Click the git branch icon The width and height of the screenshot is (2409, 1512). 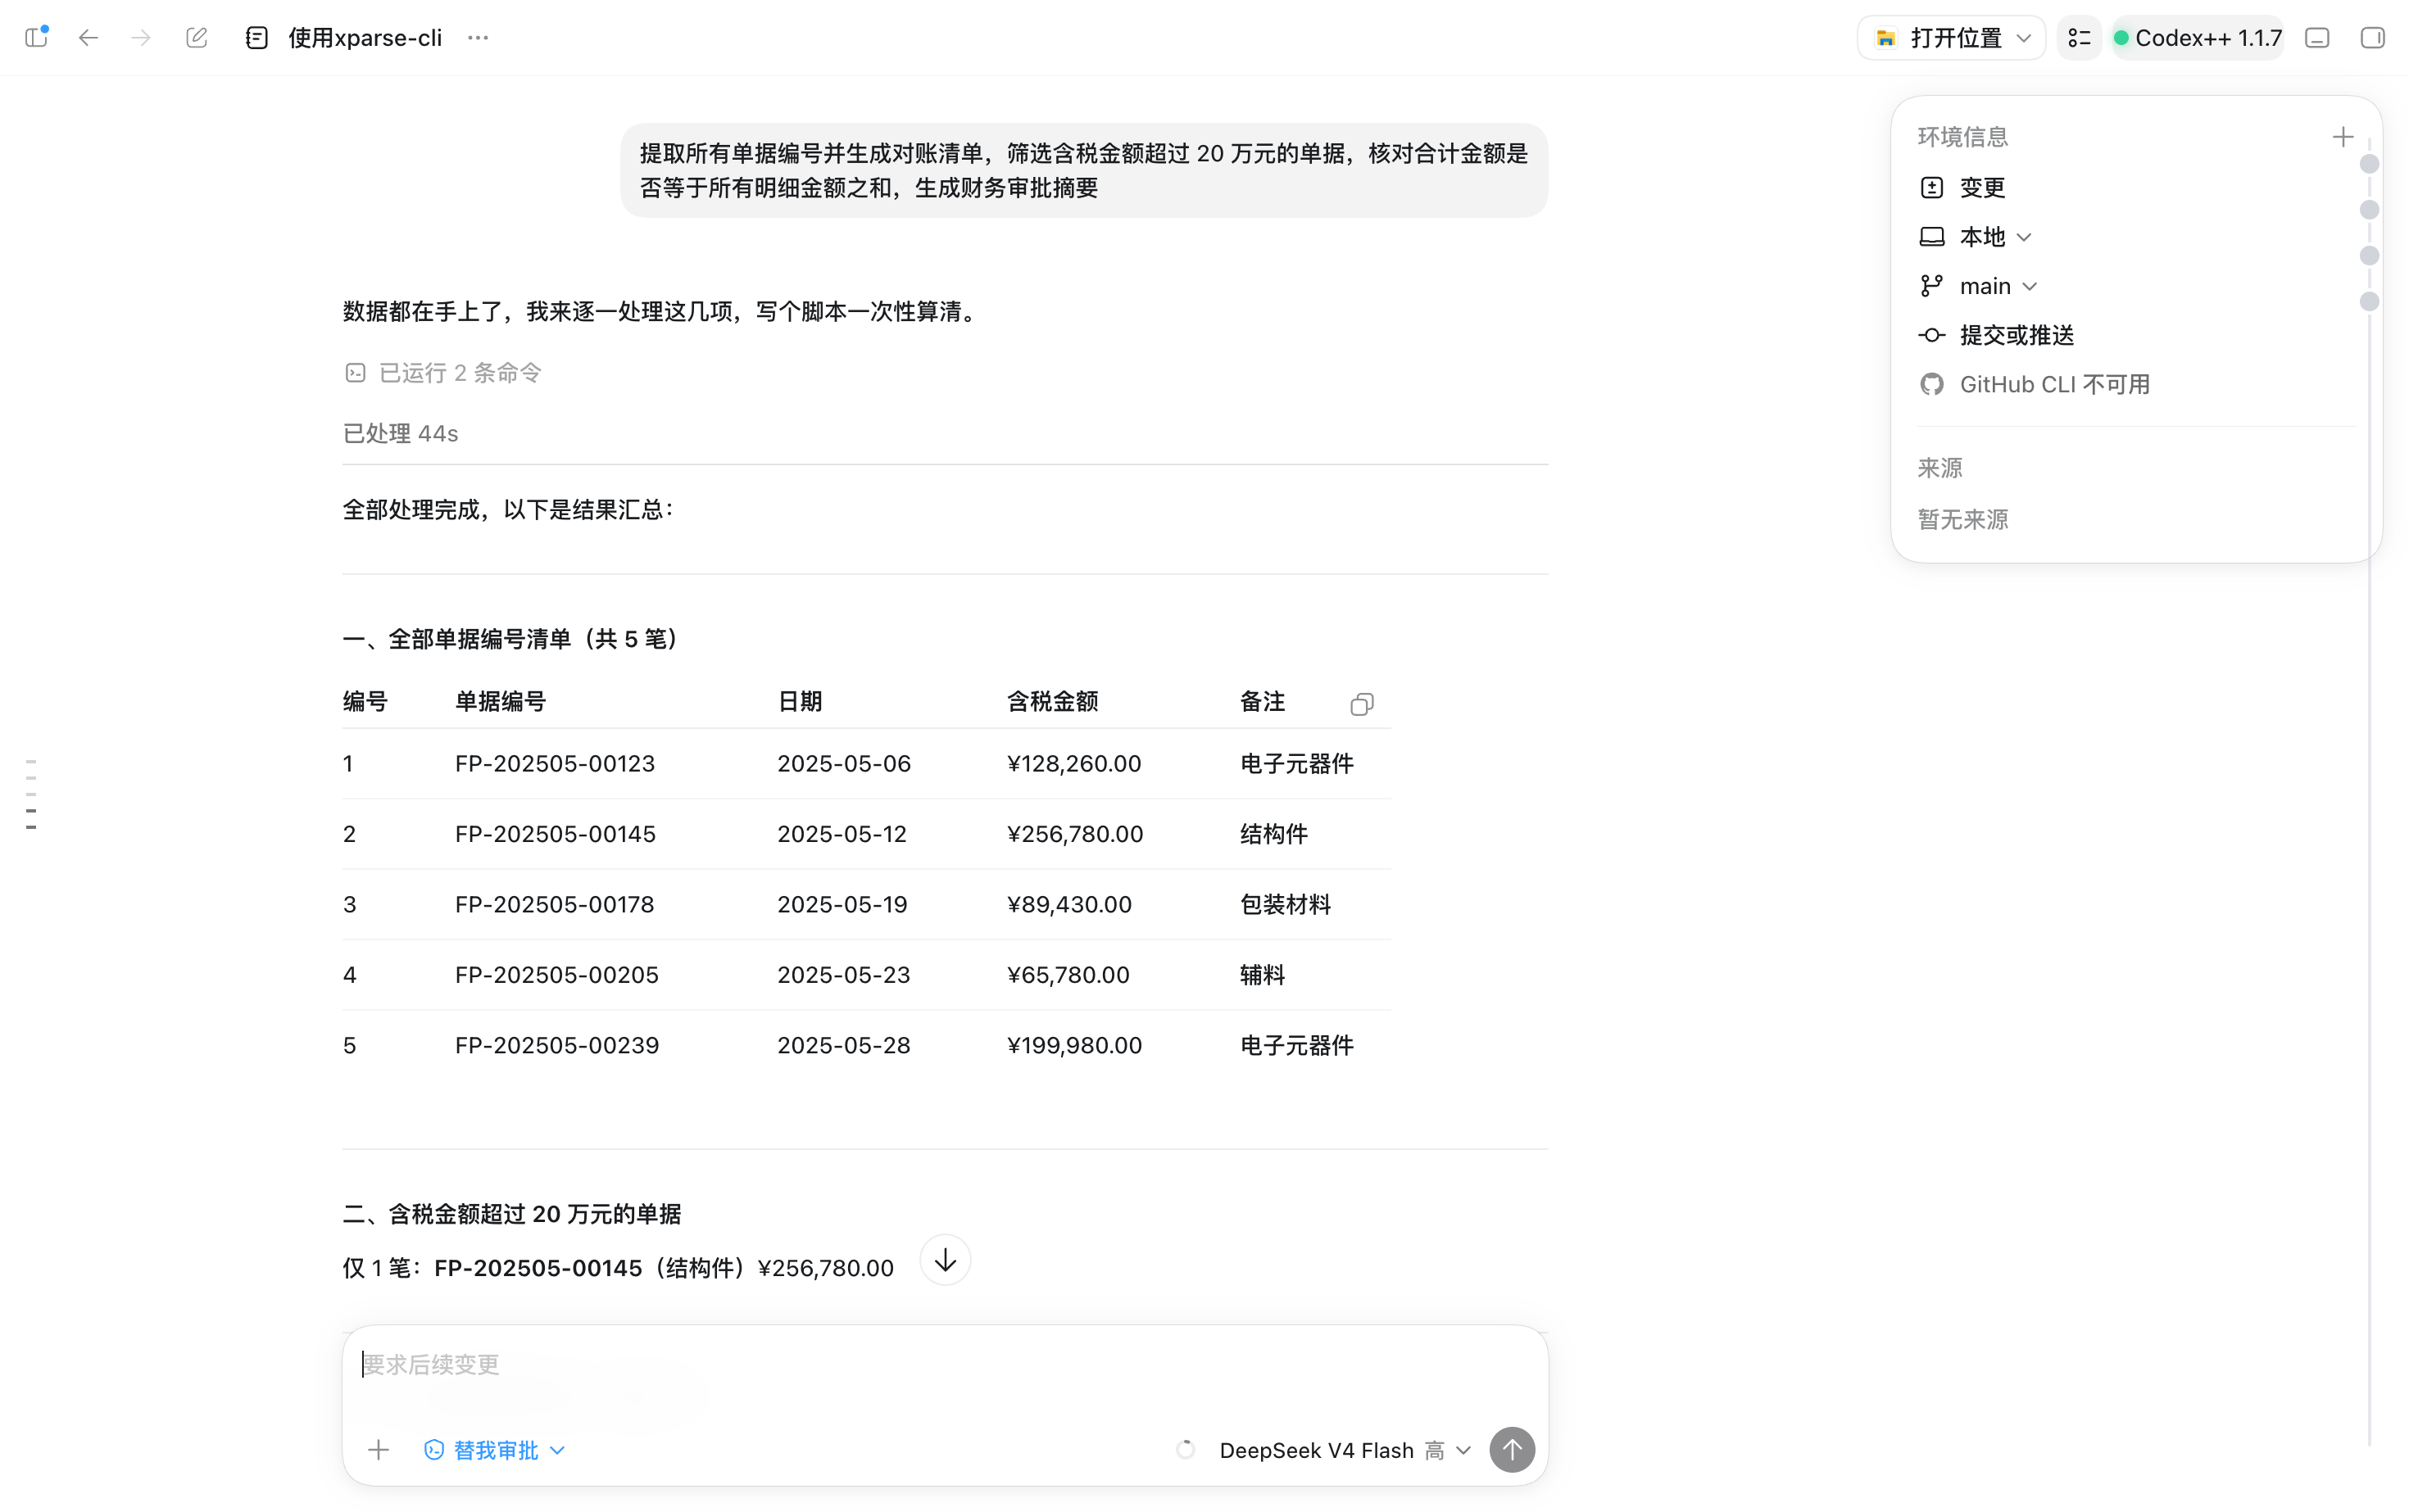pyautogui.click(x=1932, y=286)
